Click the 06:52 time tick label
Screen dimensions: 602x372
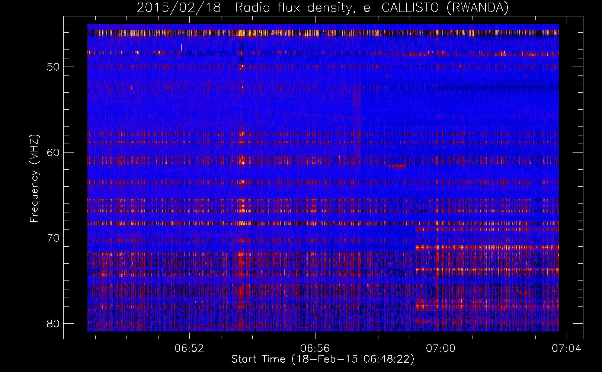[x=189, y=349]
